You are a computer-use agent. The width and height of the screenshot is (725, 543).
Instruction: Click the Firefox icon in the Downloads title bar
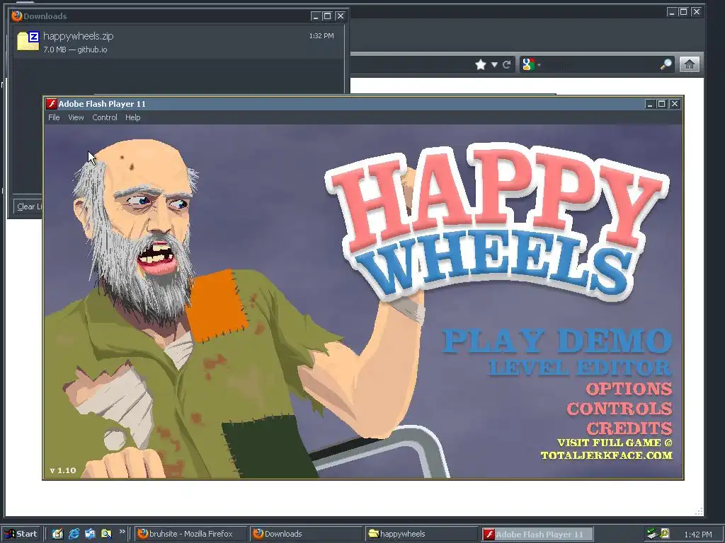(x=17, y=16)
